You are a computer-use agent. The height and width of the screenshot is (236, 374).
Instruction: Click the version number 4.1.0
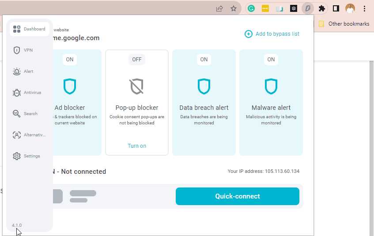[x=17, y=225]
